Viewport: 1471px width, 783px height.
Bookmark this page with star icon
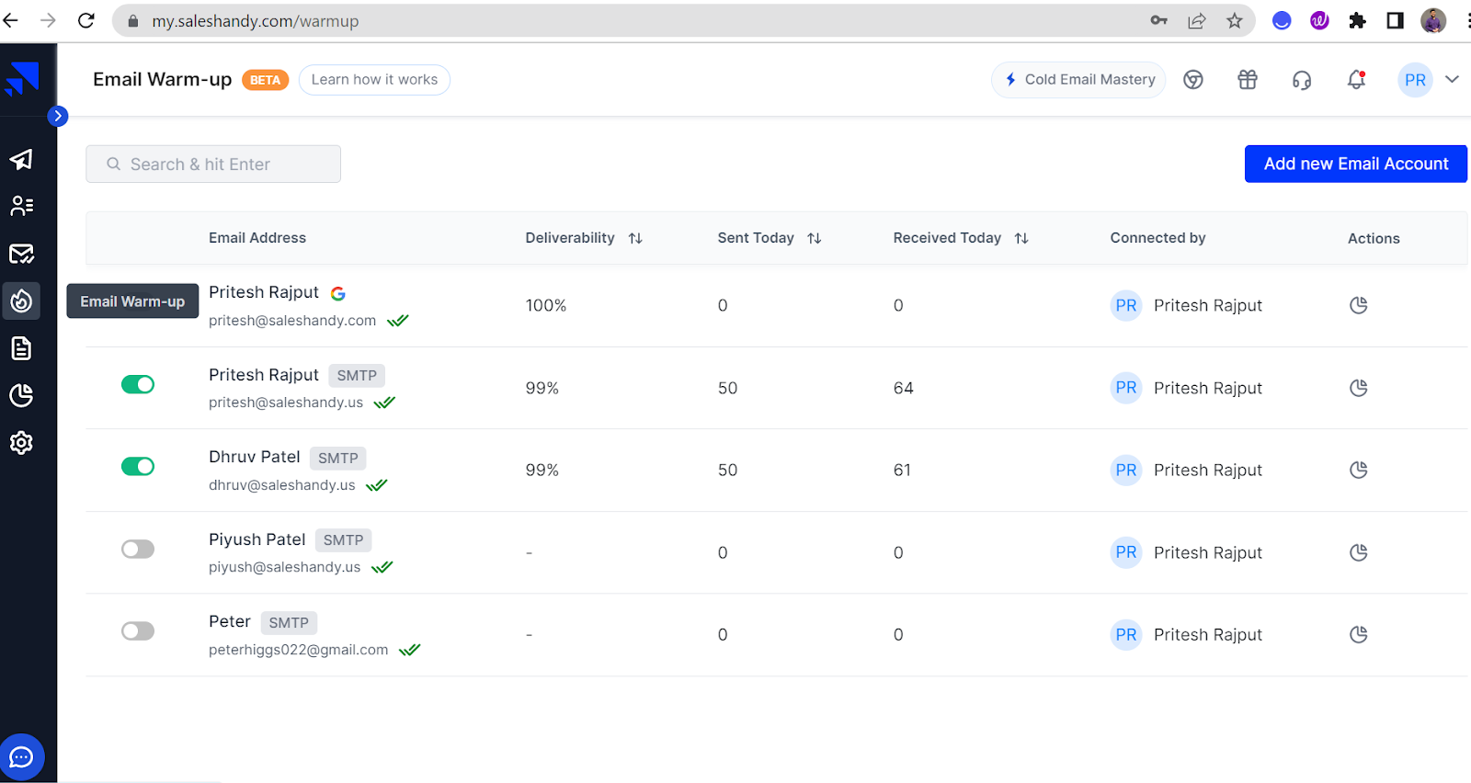(x=1235, y=20)
